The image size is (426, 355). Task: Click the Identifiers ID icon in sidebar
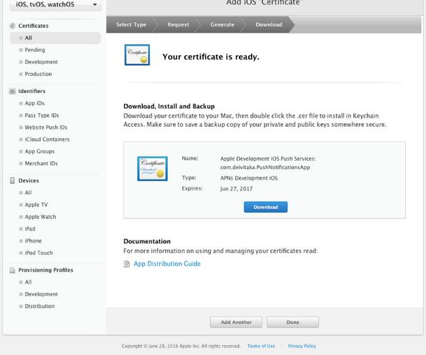pos(12,91)
